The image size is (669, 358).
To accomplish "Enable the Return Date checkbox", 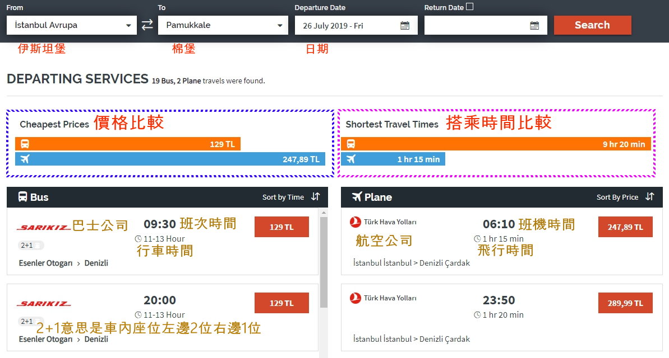I will click(470, 7).
